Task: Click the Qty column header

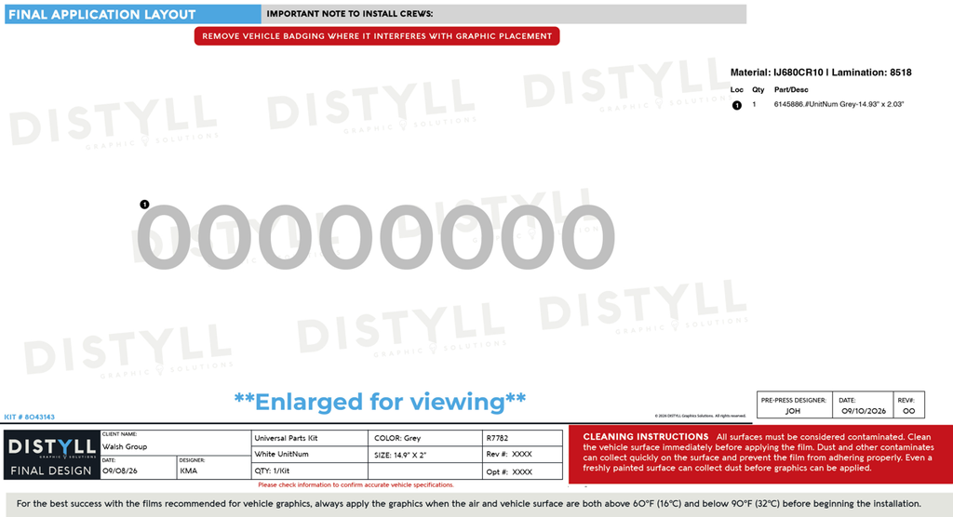Action: tap(758, 89)
